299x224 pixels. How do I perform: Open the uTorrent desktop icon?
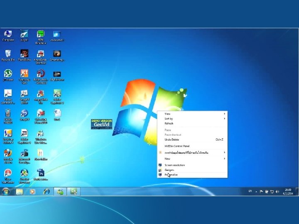(8, 74)
